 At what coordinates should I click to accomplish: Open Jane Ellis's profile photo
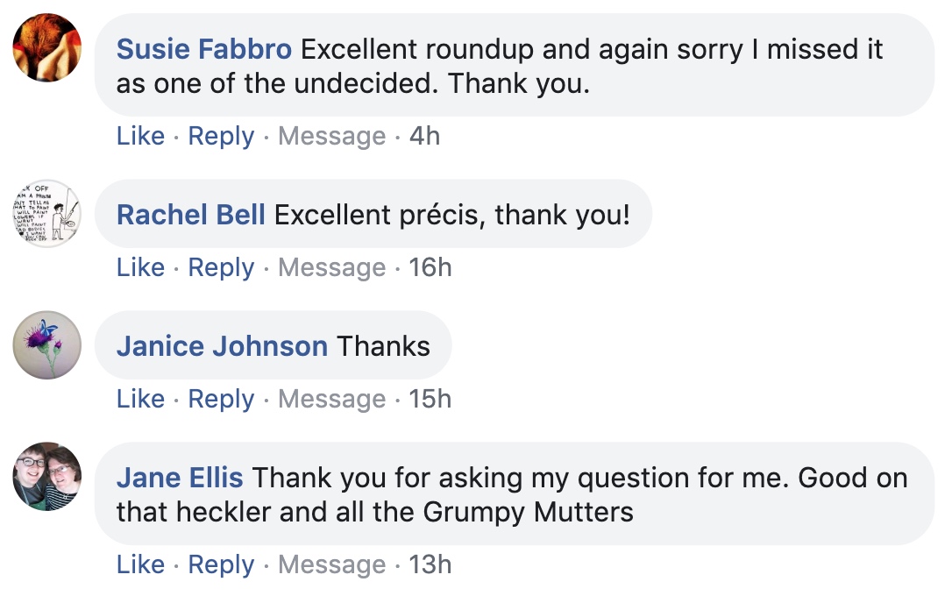[46, 476]
